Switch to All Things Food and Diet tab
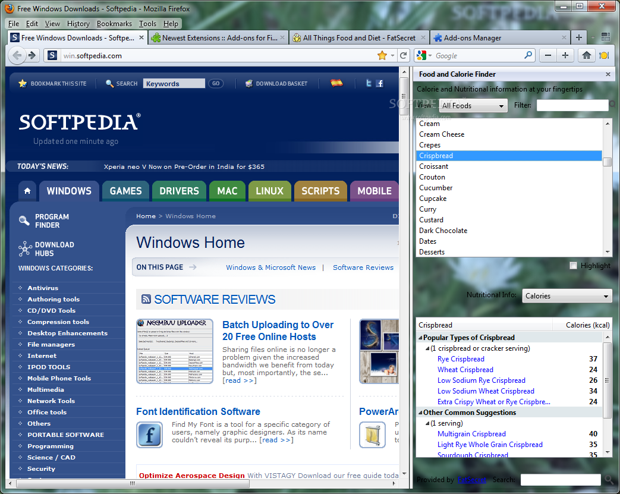The width and height of the screenshot is (620, 494). pos(359,37)
